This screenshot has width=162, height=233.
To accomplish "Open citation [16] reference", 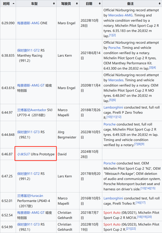I will [x=138, y=203].
